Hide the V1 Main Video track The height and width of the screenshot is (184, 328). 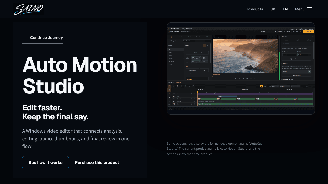(x=194, y=99)
